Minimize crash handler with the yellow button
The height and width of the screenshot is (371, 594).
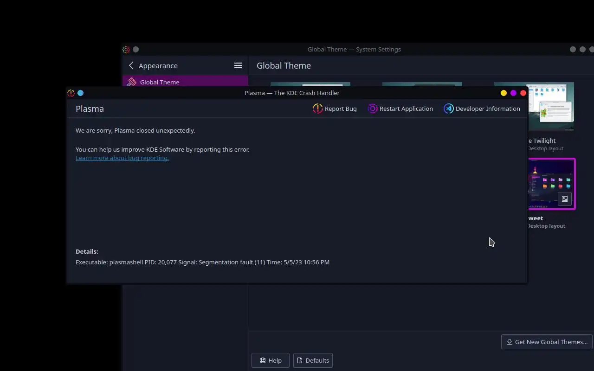pyautogui.click(x=504, y=93)
